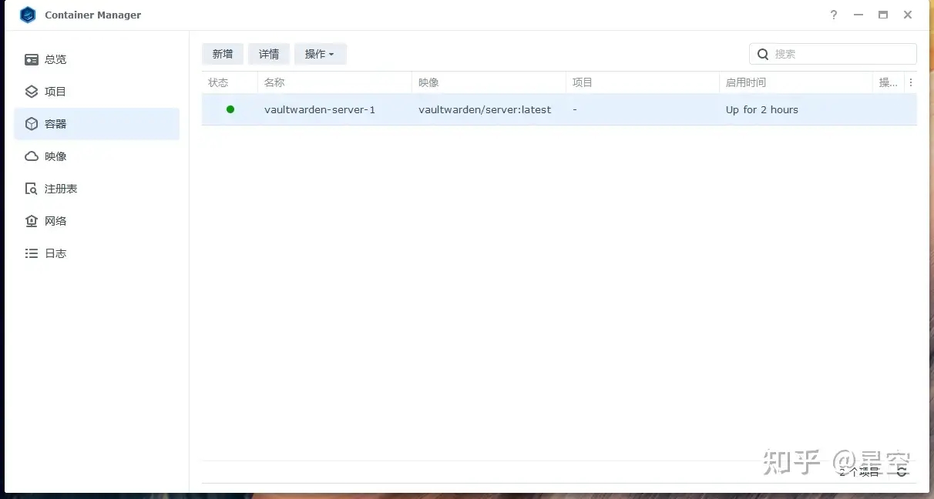Click the Network (网络) house icon
This screenshot has height=499, width=934.
click(32, 221)
